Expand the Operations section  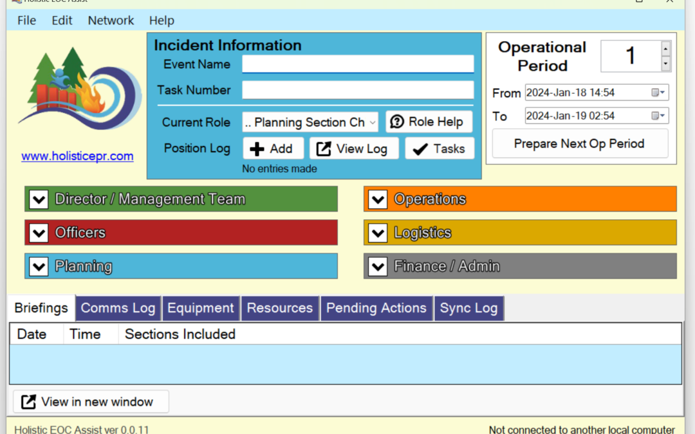(377, 199)
